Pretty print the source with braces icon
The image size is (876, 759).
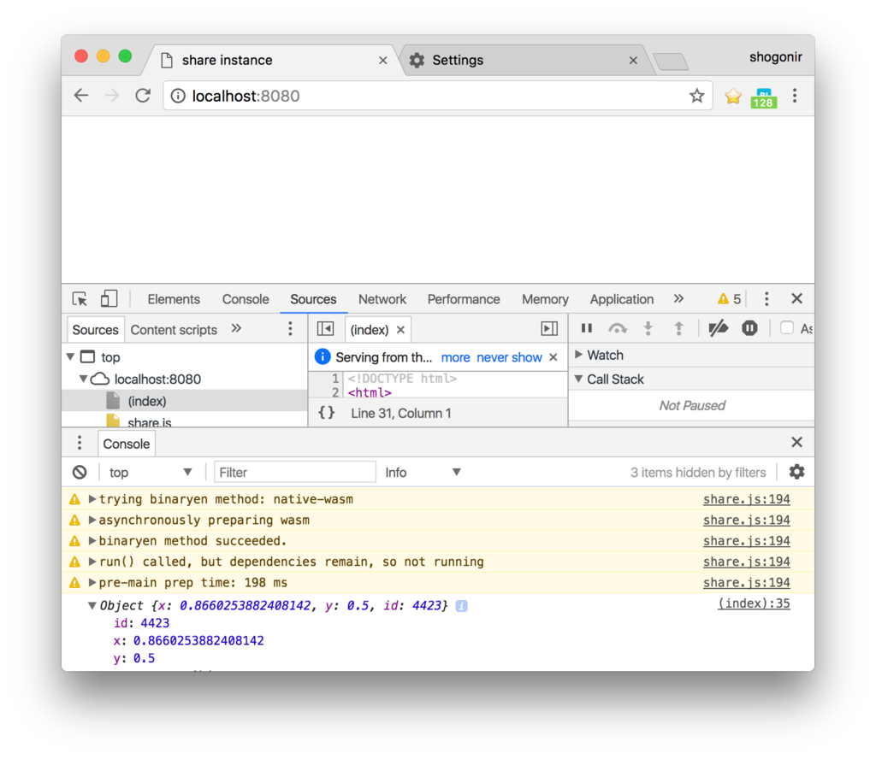(x=327, y=413)
